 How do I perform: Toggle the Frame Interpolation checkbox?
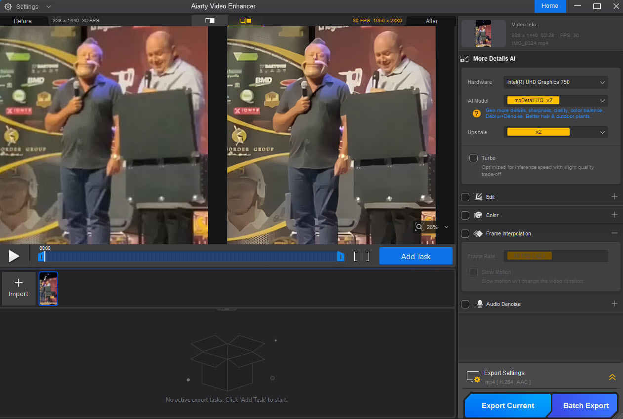[x=465, y=233]
